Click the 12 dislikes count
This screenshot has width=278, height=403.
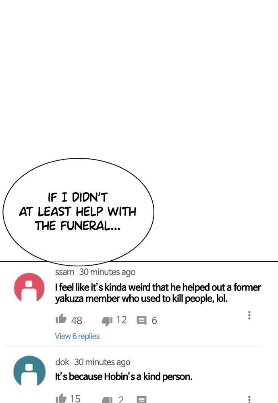coord(122,320)
